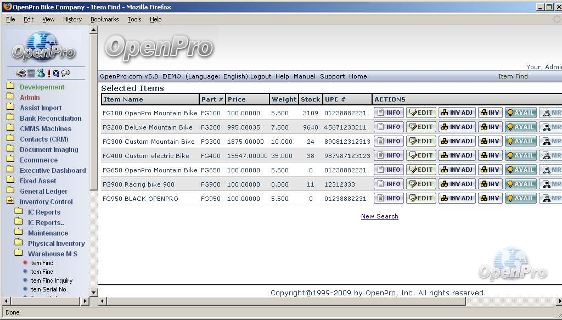
Task: Click the printer icon in sidebar toolbar
Action: (x=21, y=74)
